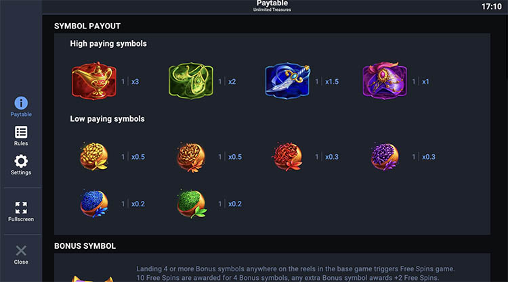Screen dimensions: 508x282
Task: Click the red magic lamp symbol
Action: 94,82
